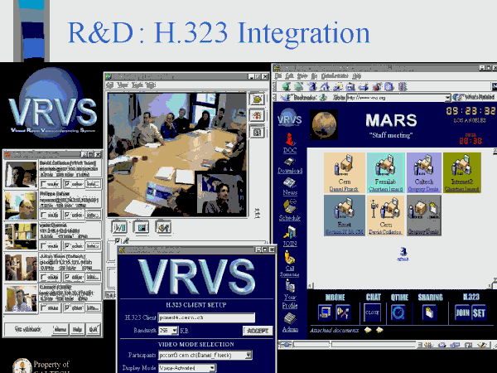Open the Admin icon in the sidebar

point(290,318)
